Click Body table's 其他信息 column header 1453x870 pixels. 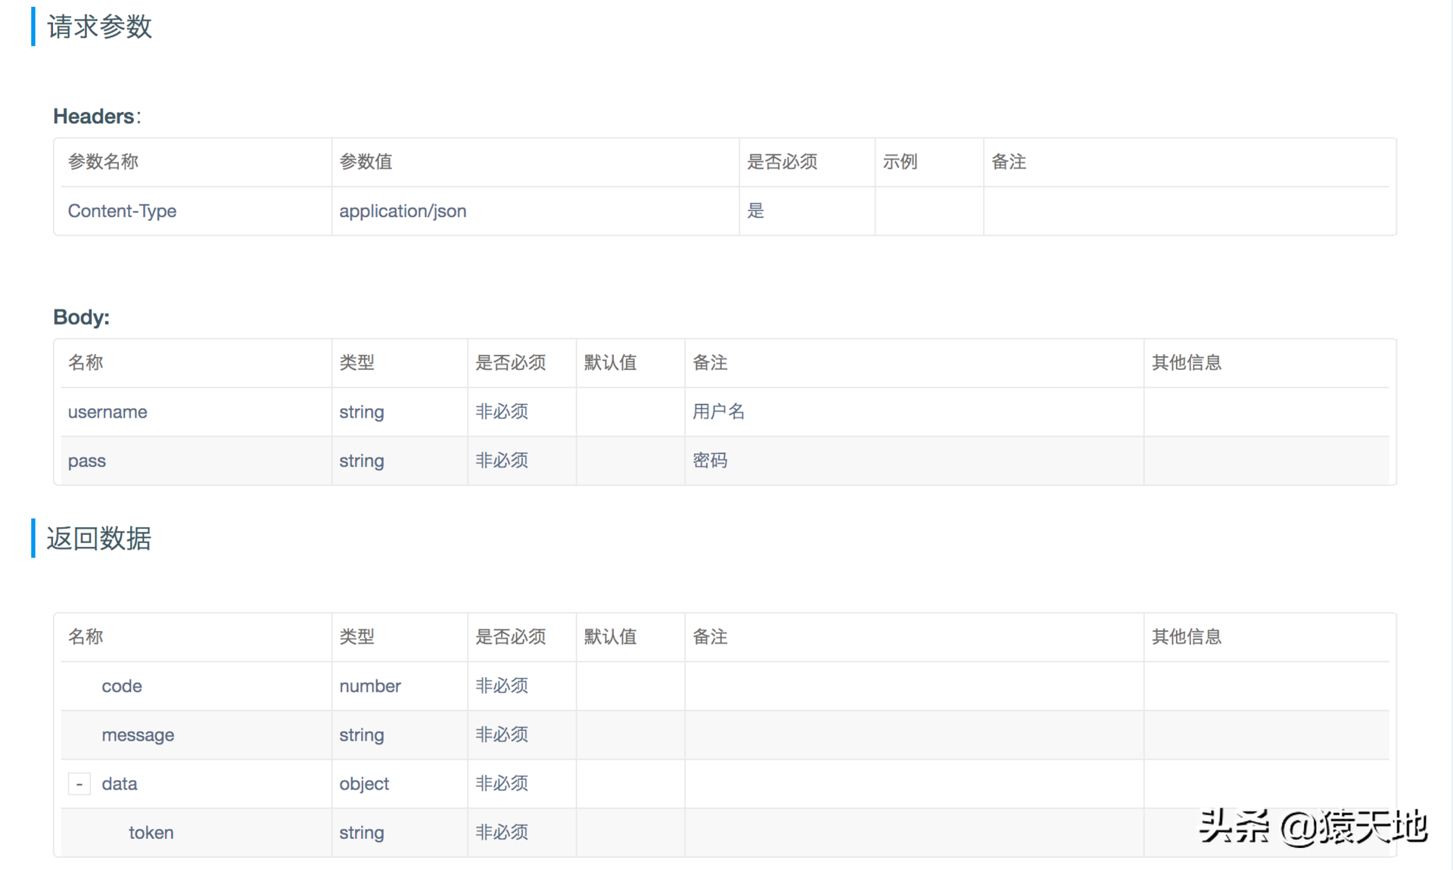[x=1187, y=362]
